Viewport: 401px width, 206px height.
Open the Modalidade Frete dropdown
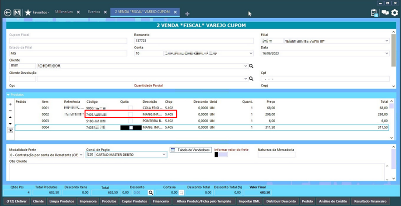(81, 155)
